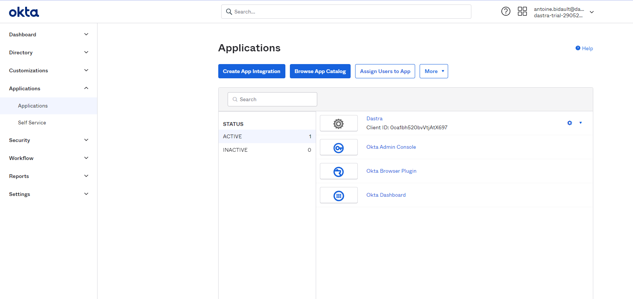Open Applications sub-item in sidebar

click(48, 106)
